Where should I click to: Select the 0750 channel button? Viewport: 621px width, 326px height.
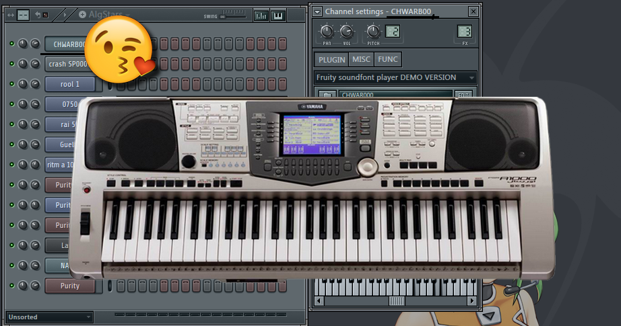[x=62, y=104]
